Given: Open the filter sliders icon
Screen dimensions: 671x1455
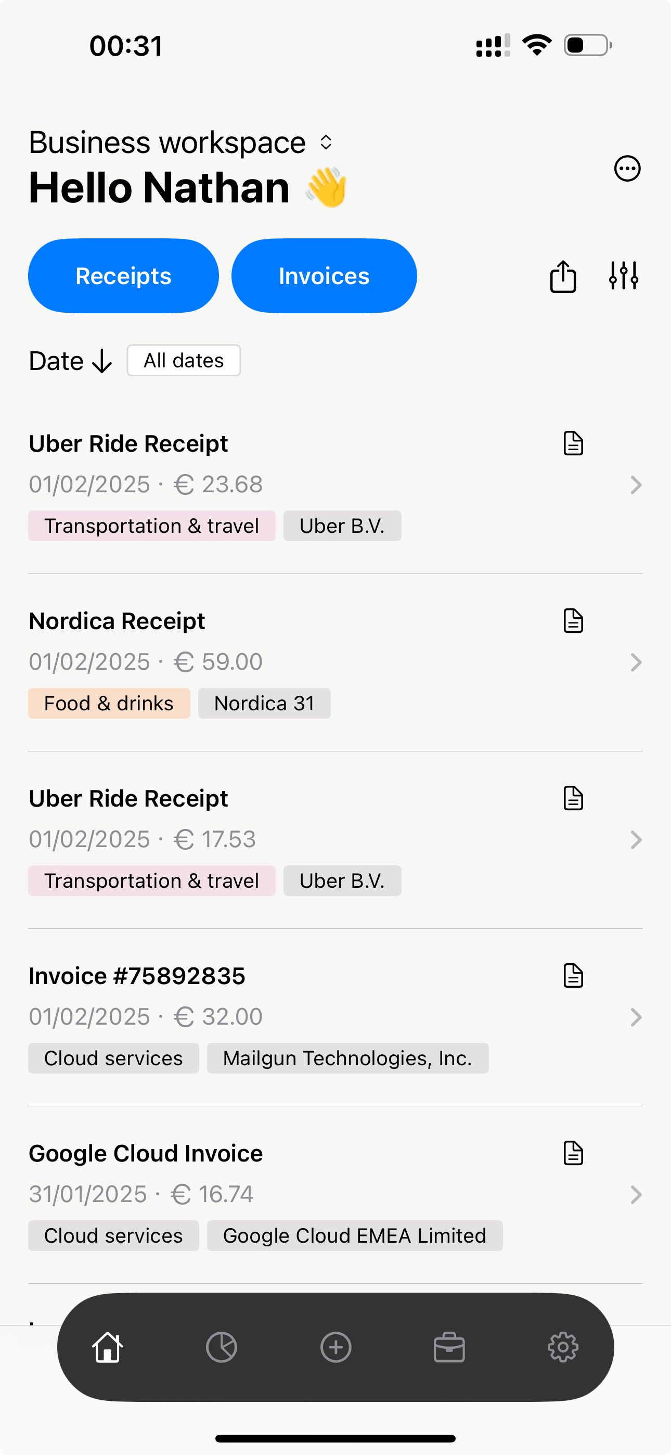Looking at the screenshot, I should point(624,276).
